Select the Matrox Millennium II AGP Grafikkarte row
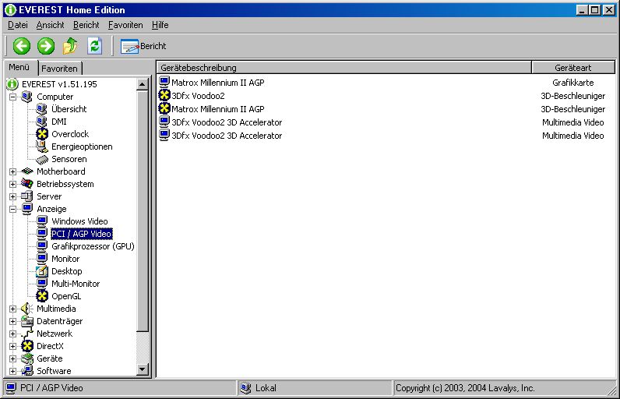The image size is (620, 399). (x=386, y=83)
